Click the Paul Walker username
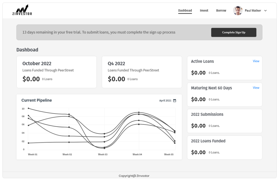Viewport: 279px width, 181px height. pos(253,11)
